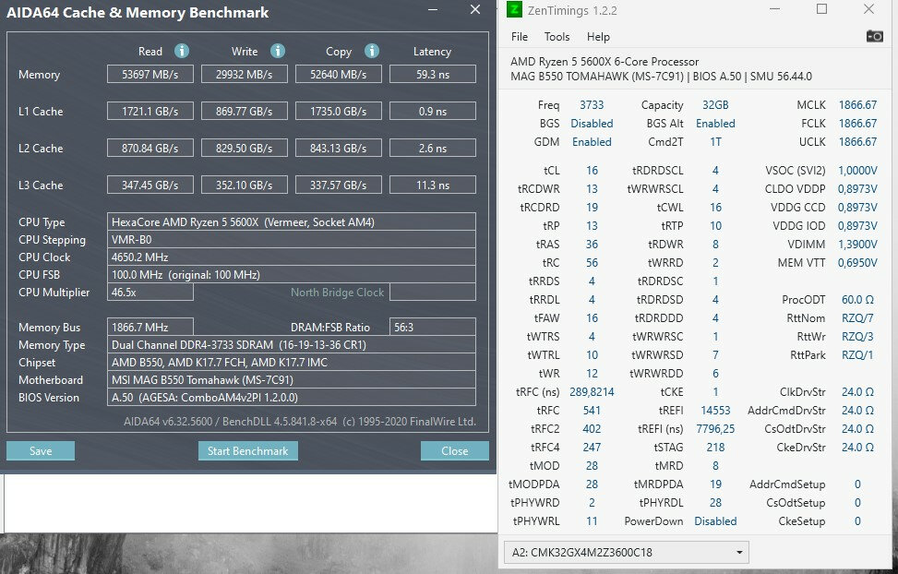
Task: Click the info icon next to Read
Action: [x=182, y=51]
